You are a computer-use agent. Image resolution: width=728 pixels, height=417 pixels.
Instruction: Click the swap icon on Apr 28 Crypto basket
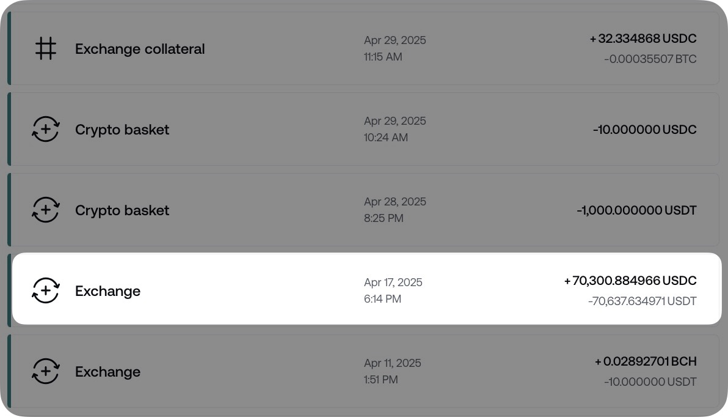coord(45,210)
